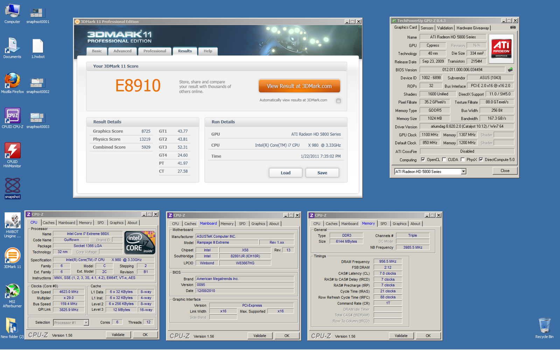Click Validate in the first CPU-Z window
This screenshot has width=560, height=350.
pyautogui.click(x=118, y=335)
